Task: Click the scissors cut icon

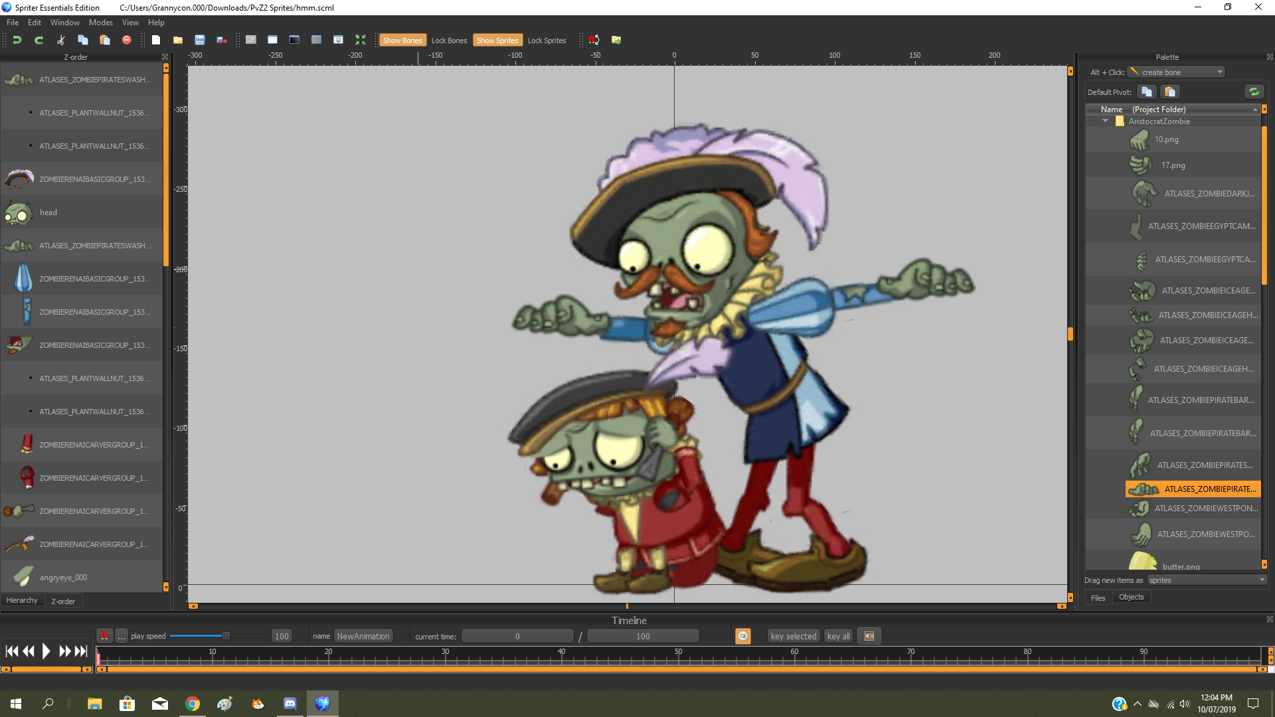Action: 60,40
